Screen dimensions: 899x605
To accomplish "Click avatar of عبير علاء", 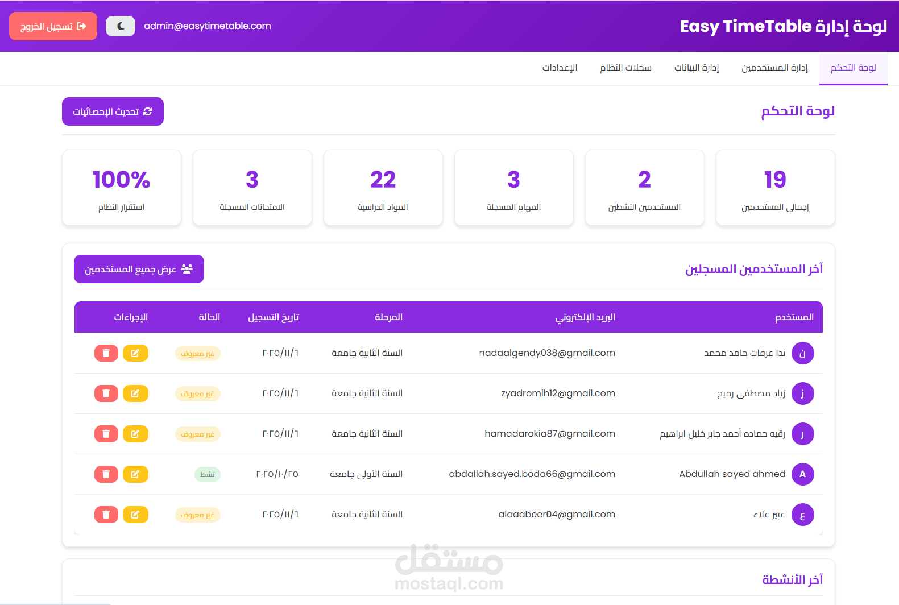I will point(803,515).
